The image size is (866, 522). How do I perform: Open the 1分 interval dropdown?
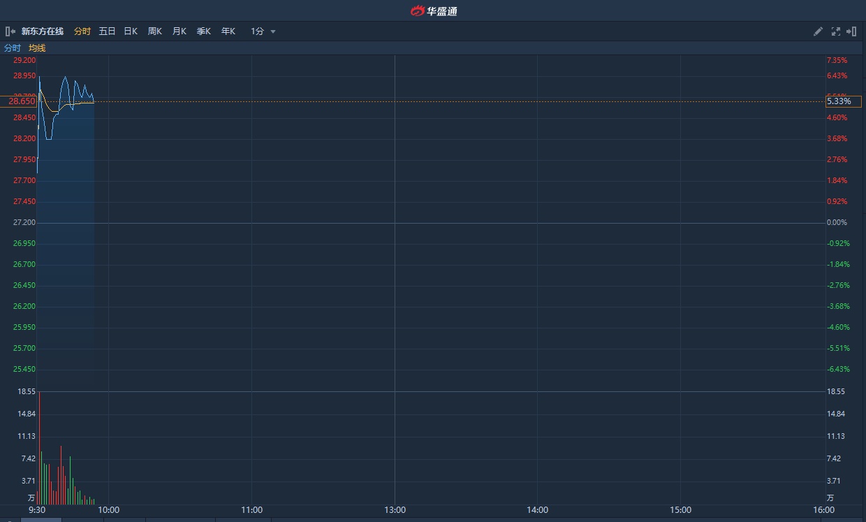coord(263,31)
